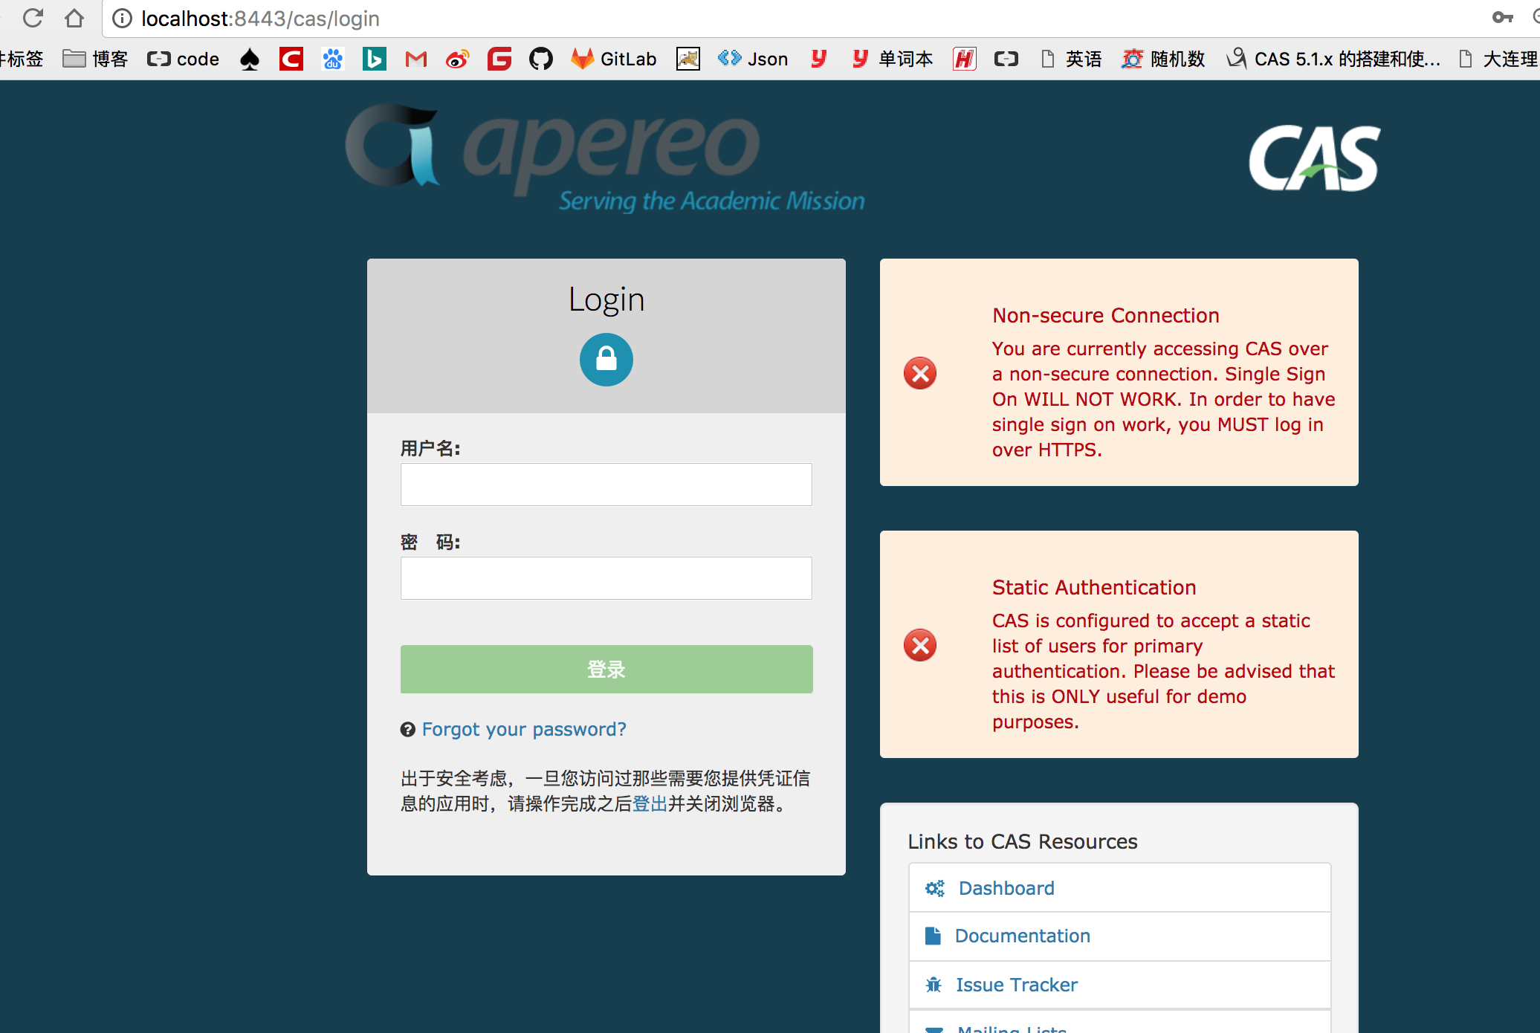Open the Gmail bookmark icon
Screen dimensions: 1540x1033
coord(416,59)
